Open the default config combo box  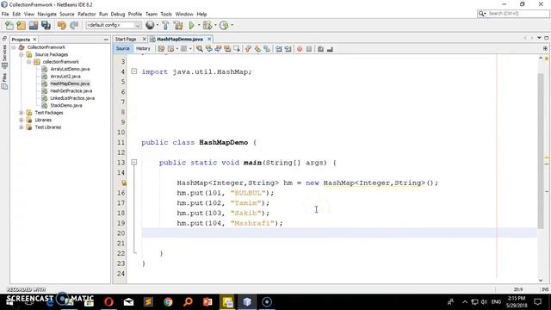click(113, 25)
